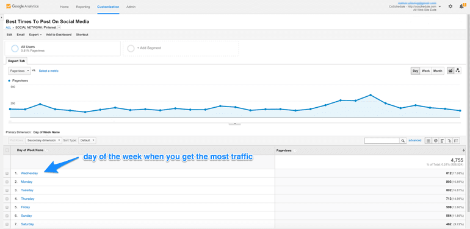Image resolution: width=470 pixels, height=229 pixels.
Task: Check the Tuesday row checkbox
Action: click(x=7, y=190)
